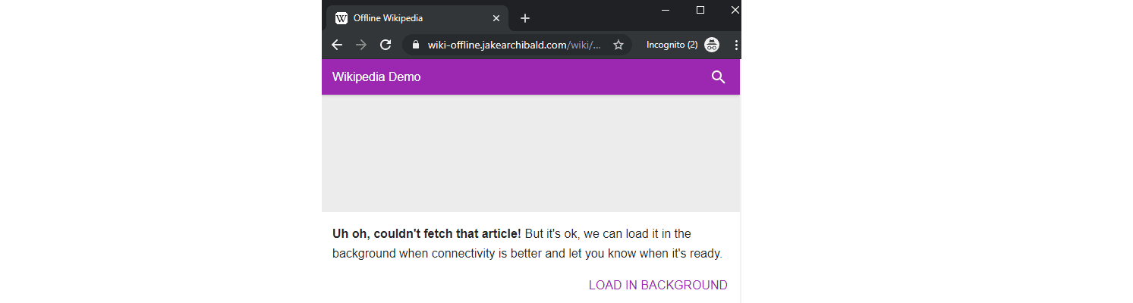Click the Wikipedia Demo title
1133x303 pixels.
(376, 77)
